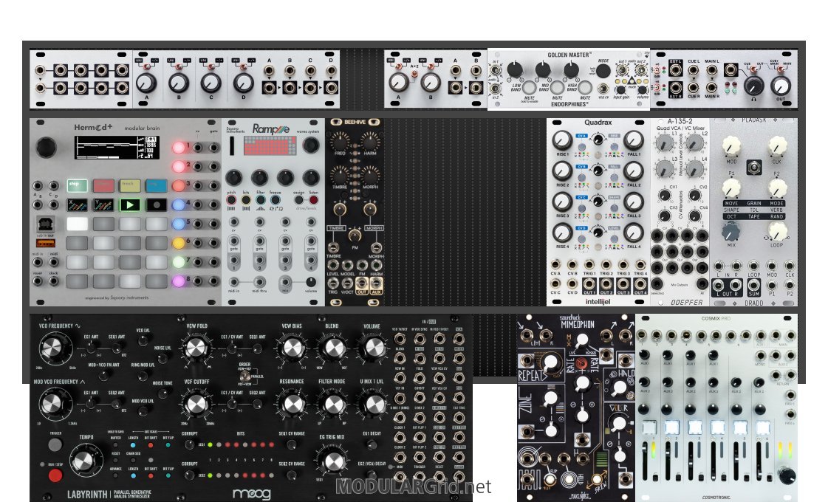
Task: Click the Labyrinth red RUN/STOP button
Action: tap(55, 475)
